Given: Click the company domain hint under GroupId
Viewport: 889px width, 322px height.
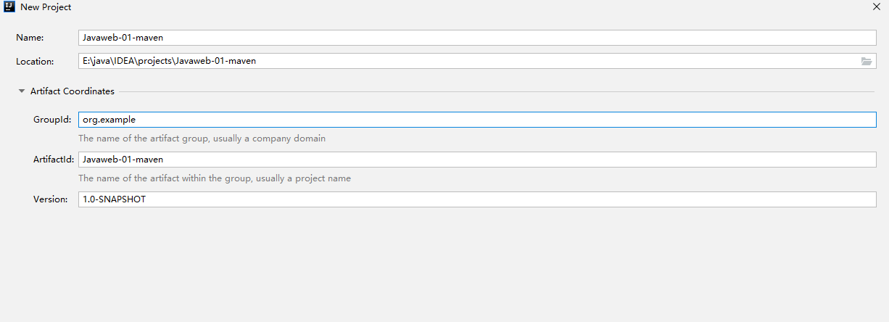Looking at the screenshot, I should [202, 139].
